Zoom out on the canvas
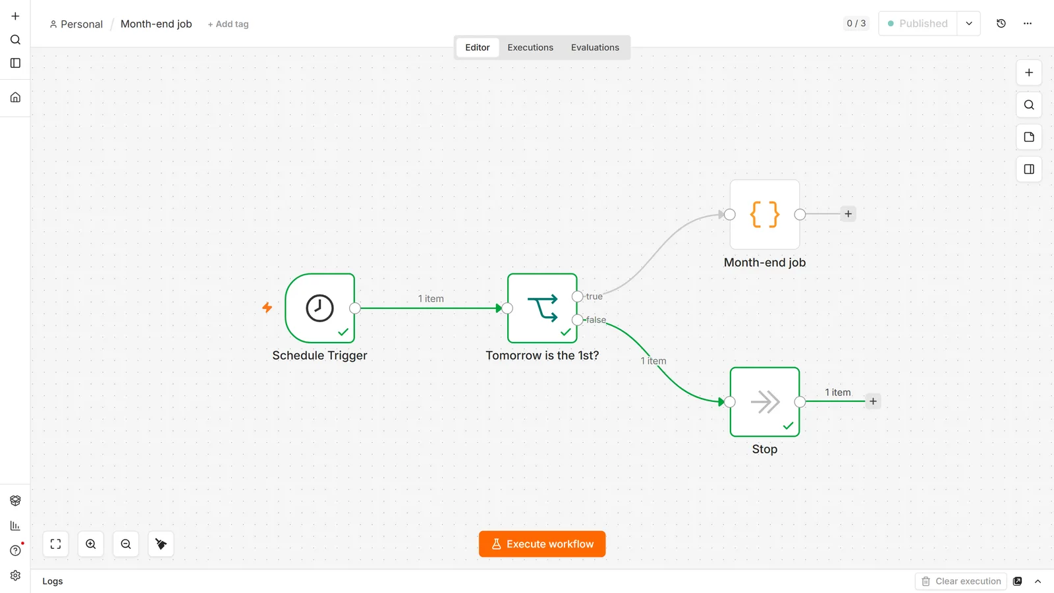1054x593 pixels. 126,544
